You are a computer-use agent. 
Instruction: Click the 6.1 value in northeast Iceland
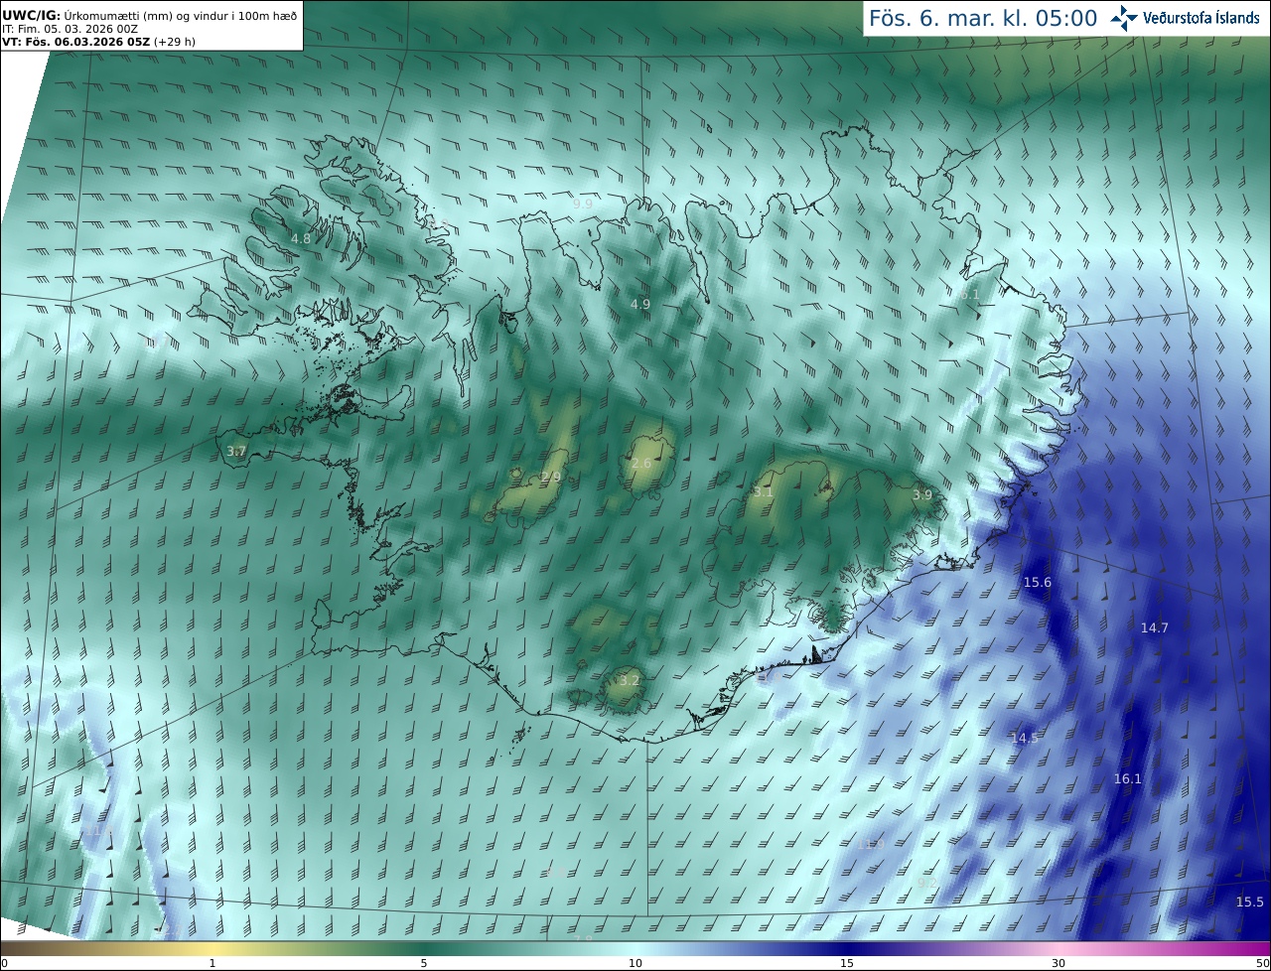(x=970, y=295)
